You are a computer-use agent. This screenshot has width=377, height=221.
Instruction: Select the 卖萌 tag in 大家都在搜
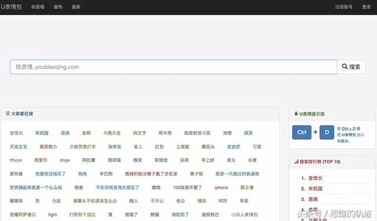[x=87, y=133]
